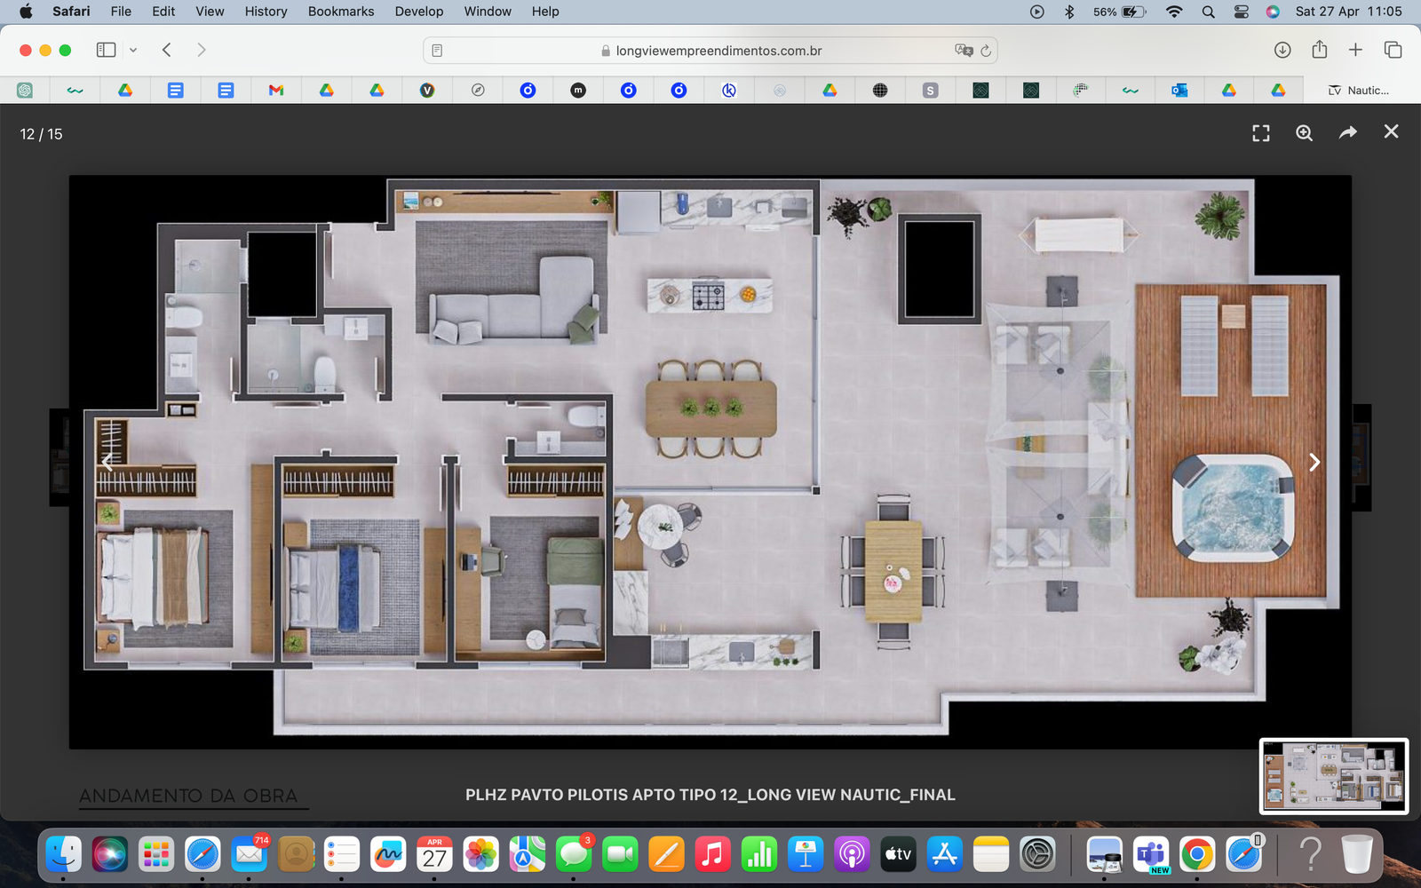Viewport: 1421px width, 888px height.
Task: Click the website address bar
Action: tap(710, 51)
